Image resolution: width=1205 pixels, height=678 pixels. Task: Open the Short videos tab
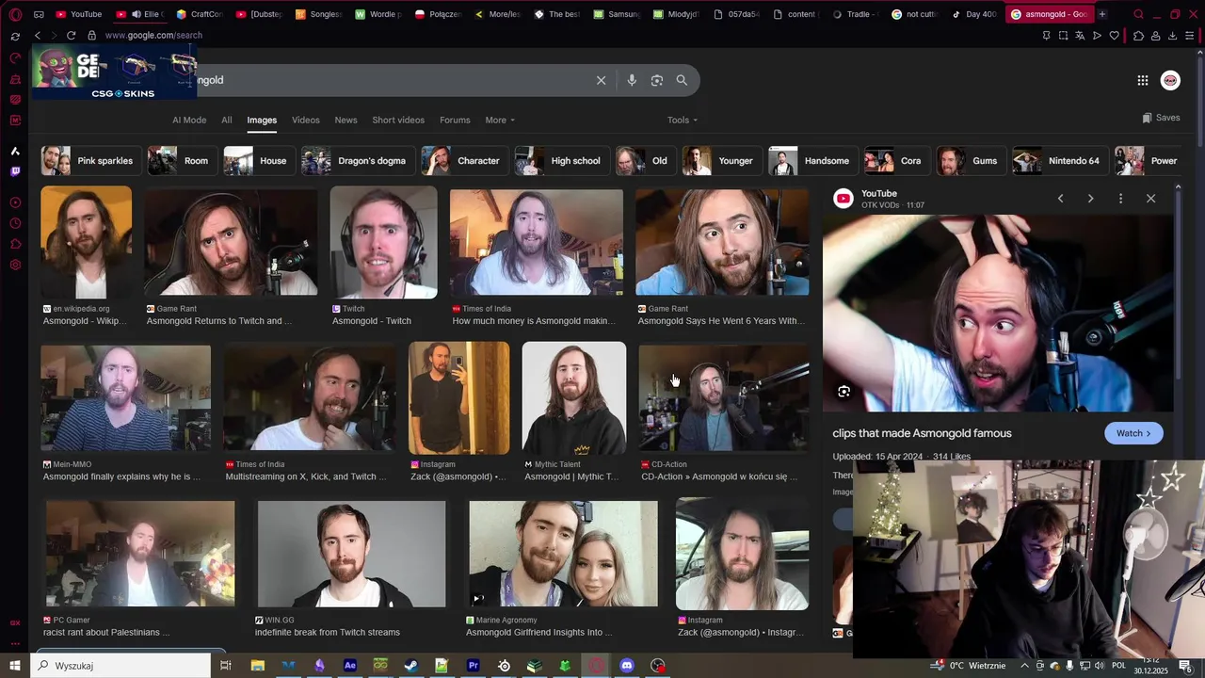398,120
